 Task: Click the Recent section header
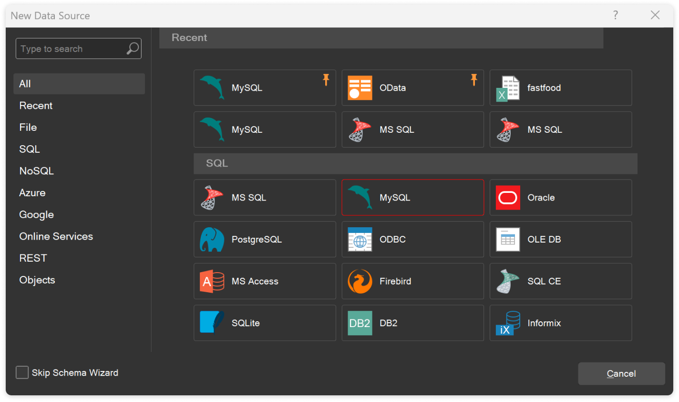tap(381, 38)
